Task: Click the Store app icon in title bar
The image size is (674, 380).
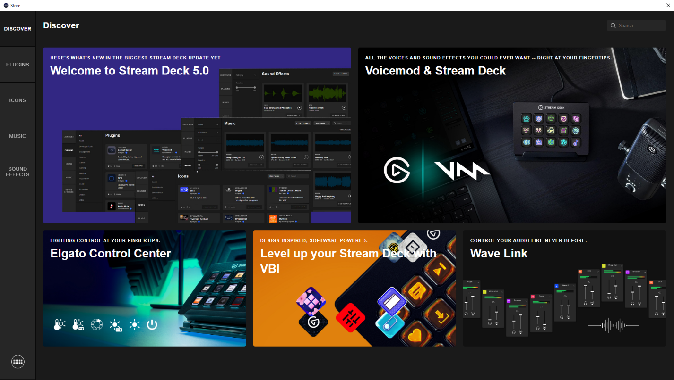Action: coord(5,5)
